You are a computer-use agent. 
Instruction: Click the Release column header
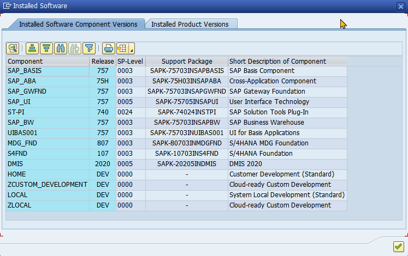(103, 62)
